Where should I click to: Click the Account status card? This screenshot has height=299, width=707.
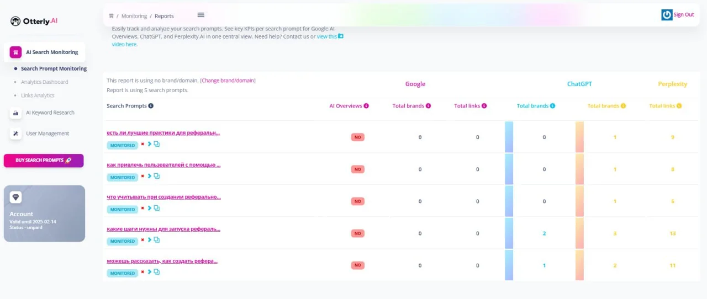tap(44, 213)
